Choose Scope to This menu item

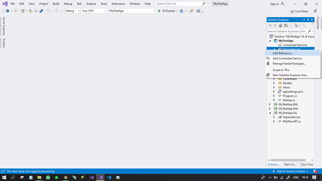coord(293,70)
